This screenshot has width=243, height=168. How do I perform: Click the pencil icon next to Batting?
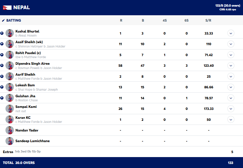[x=3, y=20]
